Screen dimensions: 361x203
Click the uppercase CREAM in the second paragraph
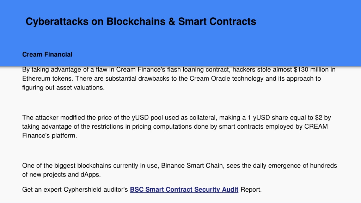(x=316, y=127)
